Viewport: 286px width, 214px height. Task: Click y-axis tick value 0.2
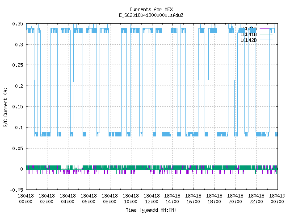(x=19, y=86)
